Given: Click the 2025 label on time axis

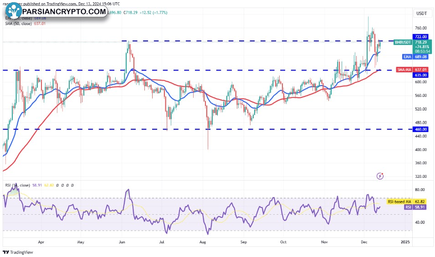Looking at the screenshot, I should pyautogui.click(x=405, y=242).
